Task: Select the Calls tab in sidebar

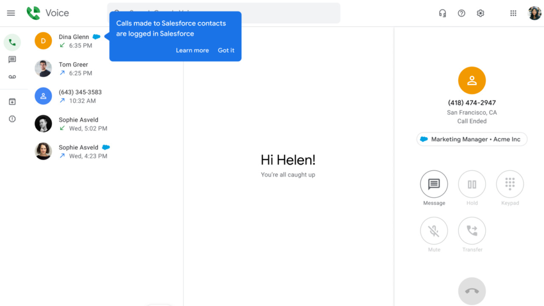Action: (x=12, y=42)
